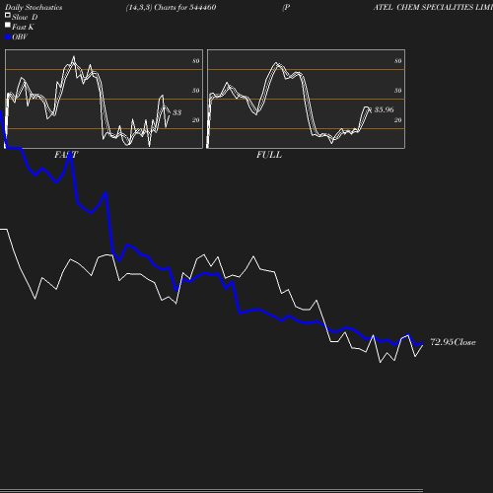Click the 'FULL' chart caption
Screen dimensions: 493x493
[269, 155]
